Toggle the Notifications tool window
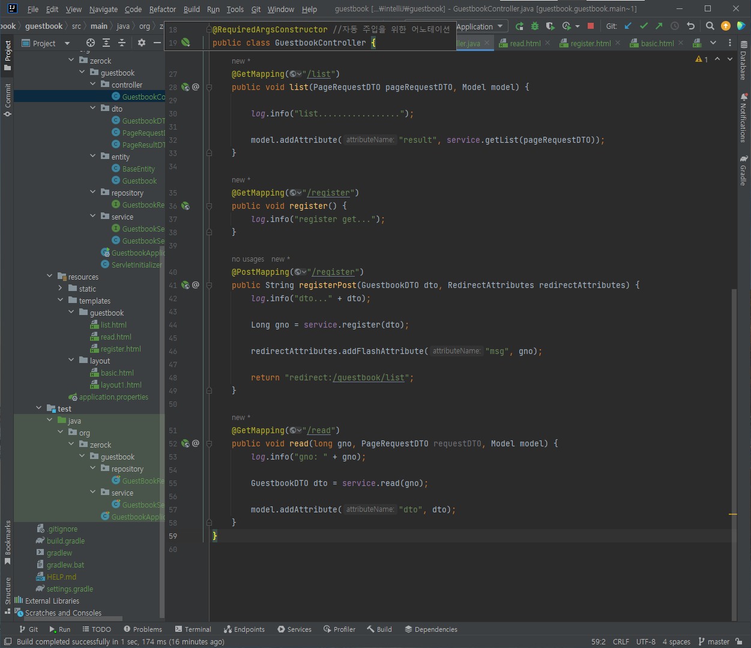This screenshot has height=648, width=751. pyautogui.click(x=744, y=118)
